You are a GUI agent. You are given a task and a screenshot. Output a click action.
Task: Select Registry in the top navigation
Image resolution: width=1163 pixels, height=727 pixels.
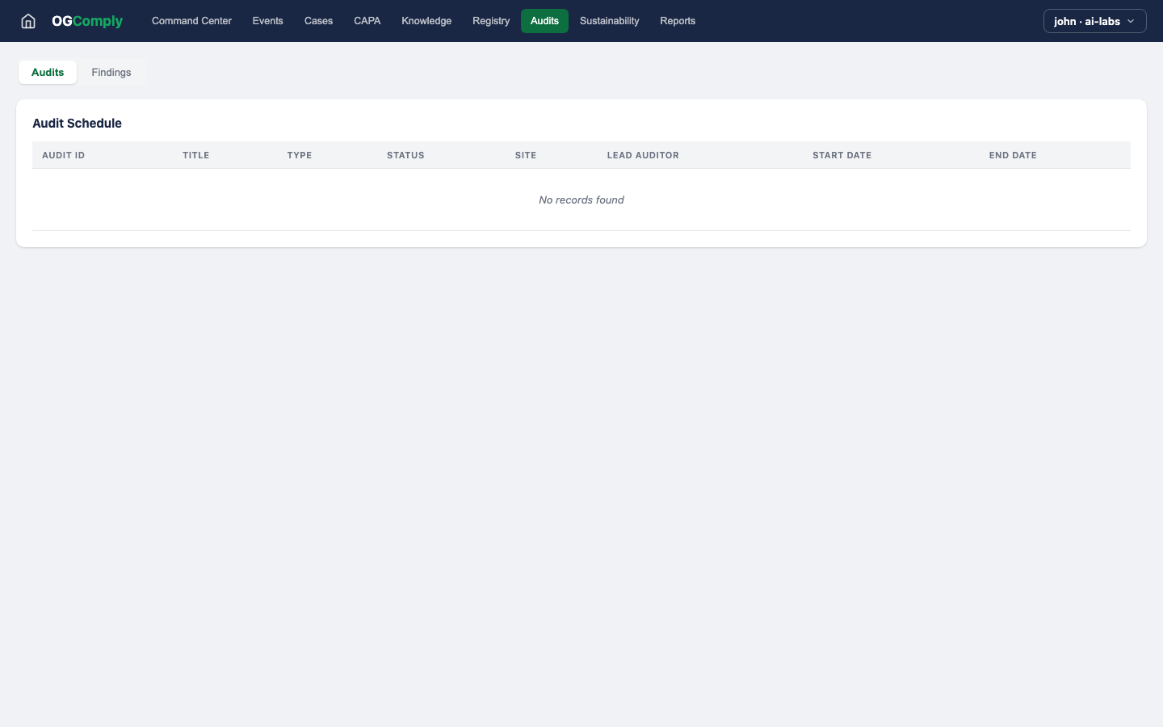491,21
